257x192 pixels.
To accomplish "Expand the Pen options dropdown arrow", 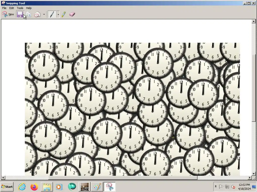I will pyautogui.click(x=58, y=14).
